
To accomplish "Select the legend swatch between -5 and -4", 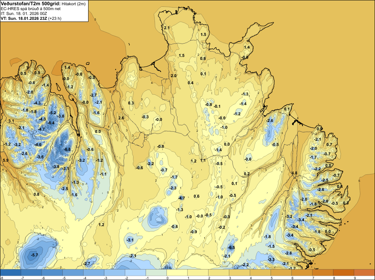I will click(73, 273).
